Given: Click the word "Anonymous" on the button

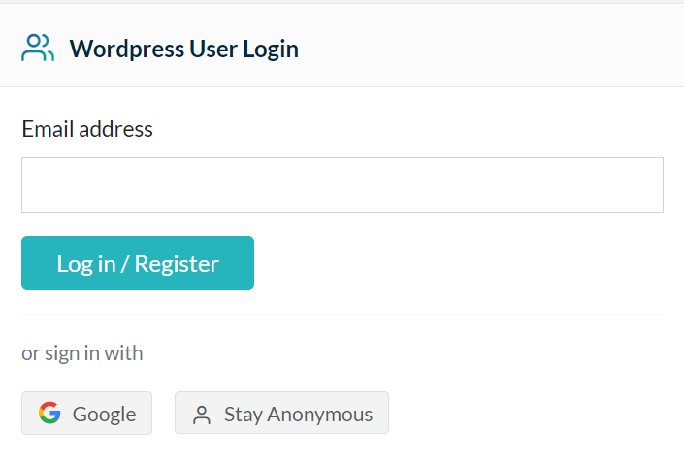Looking at the screenshot, I should pos(319,415).
